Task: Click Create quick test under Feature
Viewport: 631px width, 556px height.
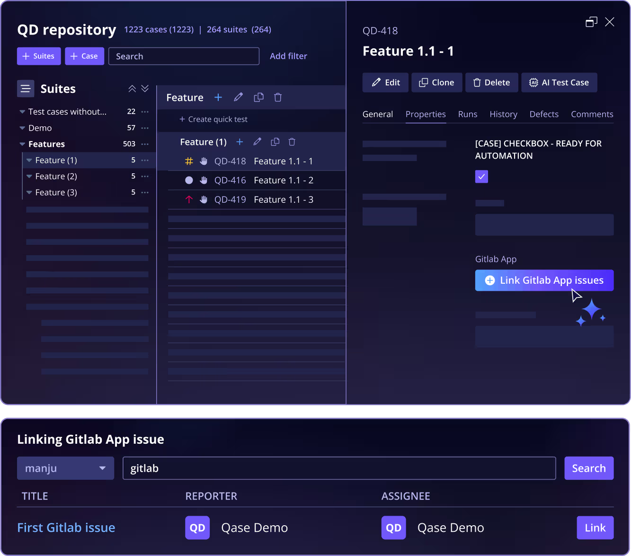Action: click(x=213, y=119)
